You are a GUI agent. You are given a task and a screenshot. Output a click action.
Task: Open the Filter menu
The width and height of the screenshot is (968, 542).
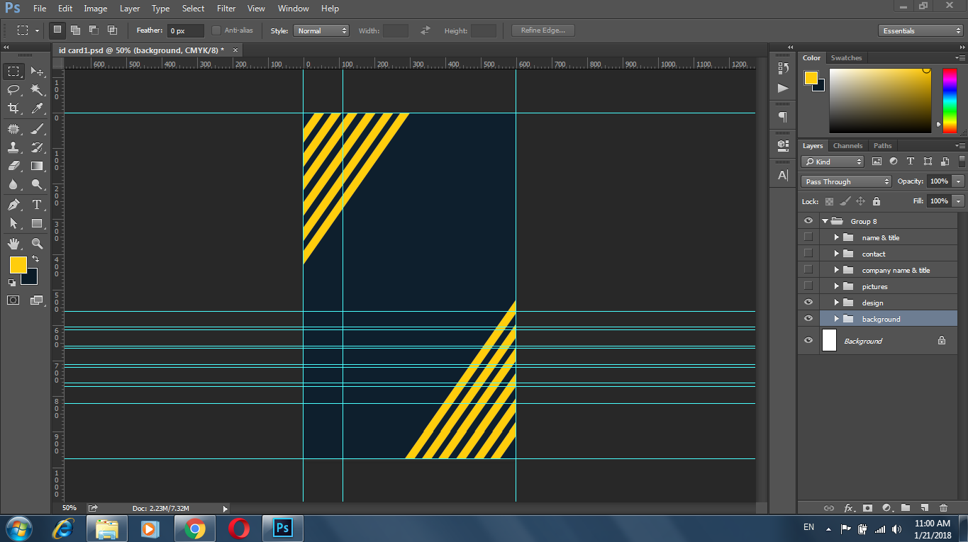pyautogui.click(x=226, y=9)
